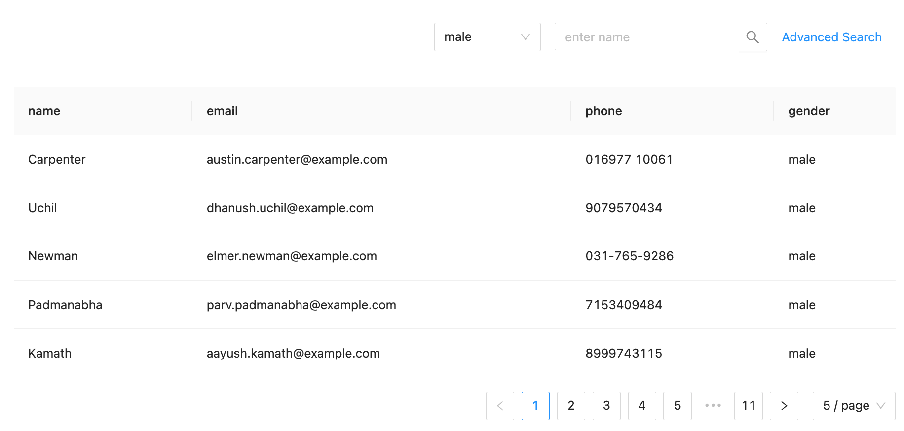Screen dimensions: 904x431
Task: Focus the enter name search field
Action: click(x=646, y=37)
